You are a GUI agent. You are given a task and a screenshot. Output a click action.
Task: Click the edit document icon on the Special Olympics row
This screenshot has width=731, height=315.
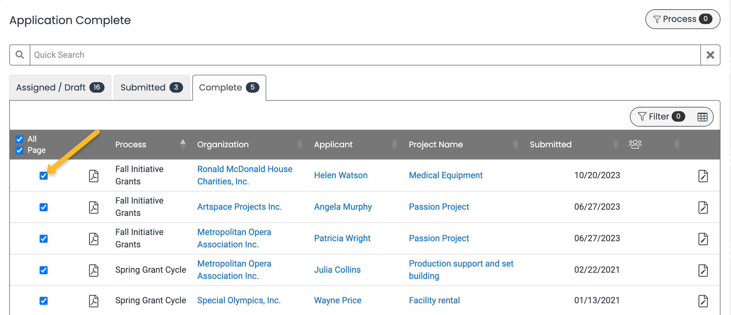(703, 301)
